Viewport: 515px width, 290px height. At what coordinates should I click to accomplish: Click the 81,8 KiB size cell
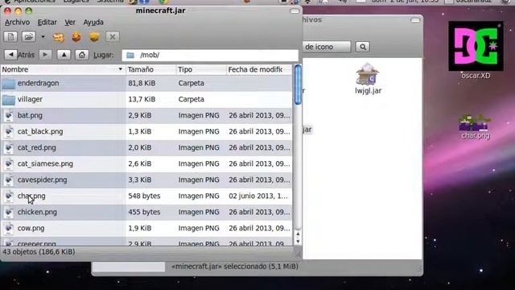tap(142, 83)
